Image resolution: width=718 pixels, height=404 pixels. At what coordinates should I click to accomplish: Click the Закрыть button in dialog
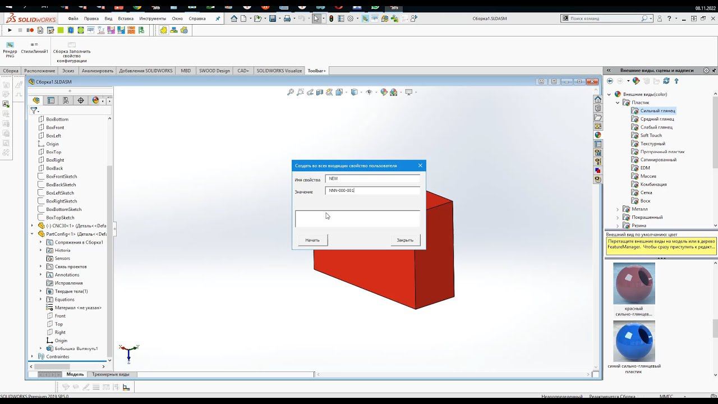coord(405,240)
